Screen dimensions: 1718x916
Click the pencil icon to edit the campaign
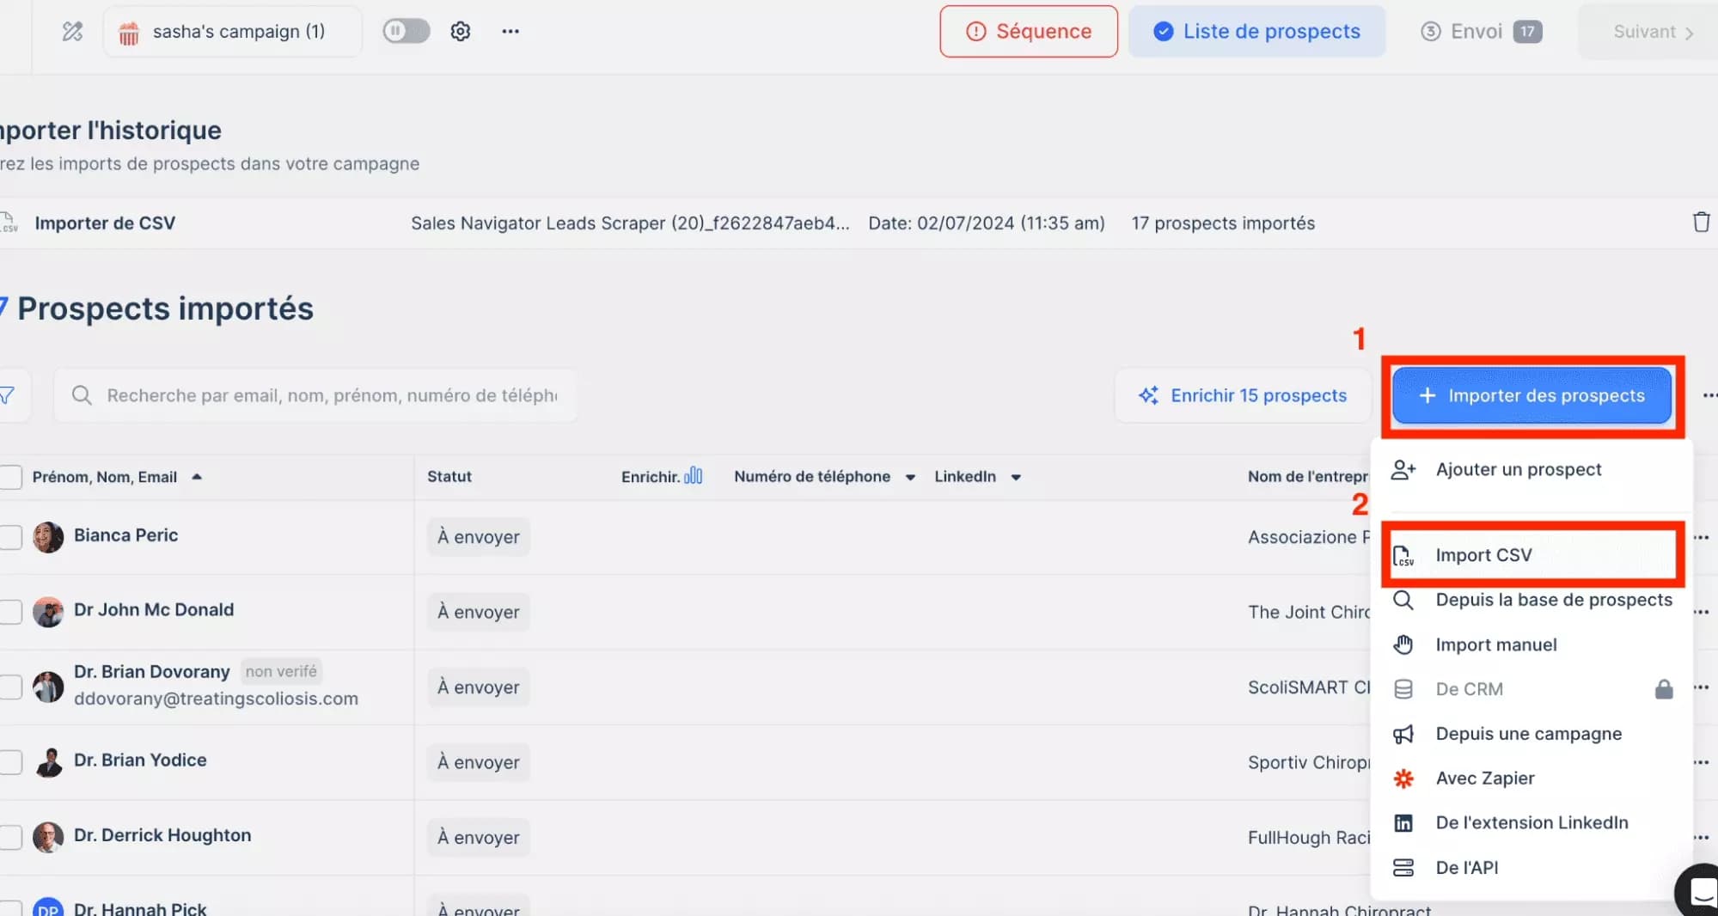pyautogui.click(x=71, y=31)
